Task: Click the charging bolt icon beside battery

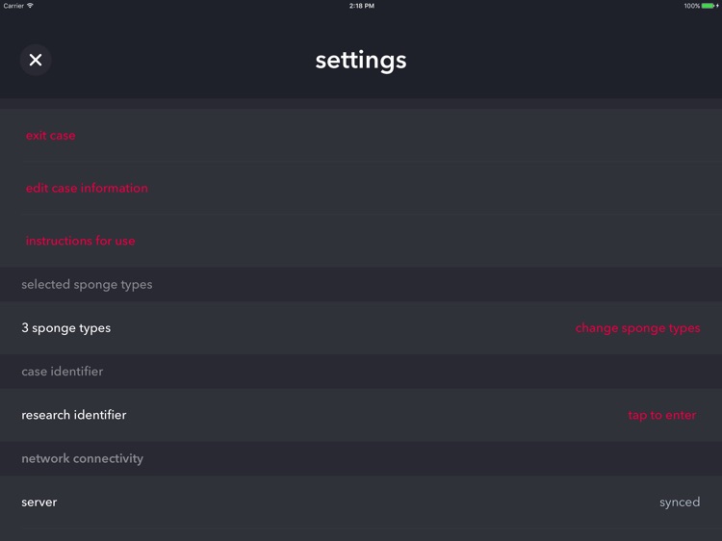Action: tap(717, 6)
